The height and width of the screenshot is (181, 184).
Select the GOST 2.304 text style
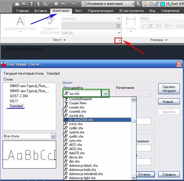(x=19, y=96)
